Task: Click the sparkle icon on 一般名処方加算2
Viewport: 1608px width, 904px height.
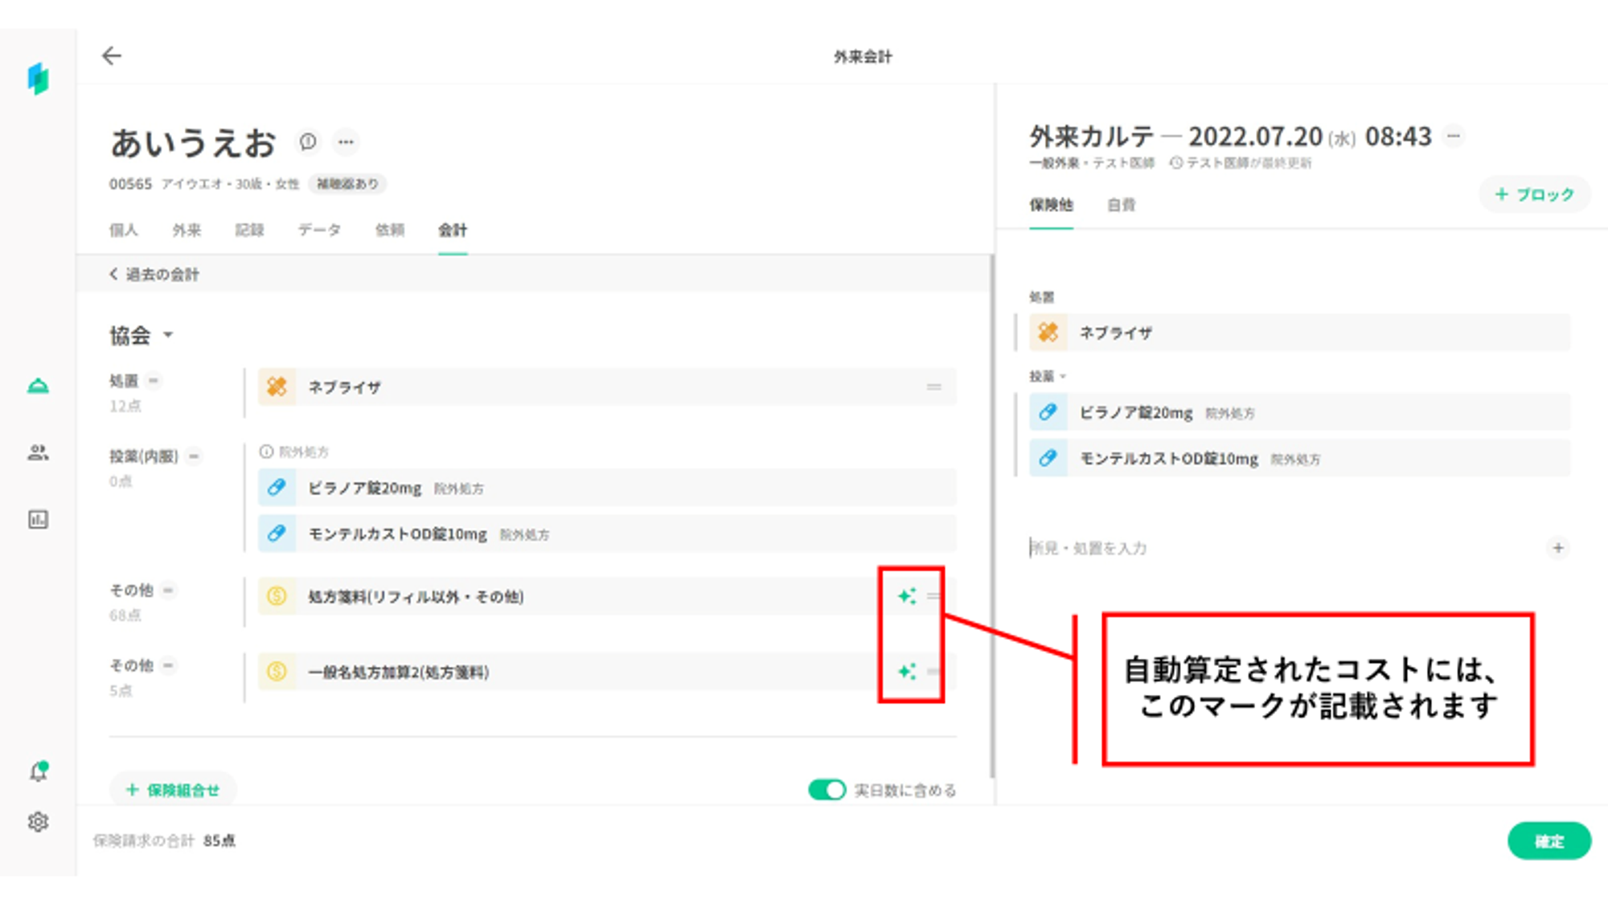Action: click(907, 672)
